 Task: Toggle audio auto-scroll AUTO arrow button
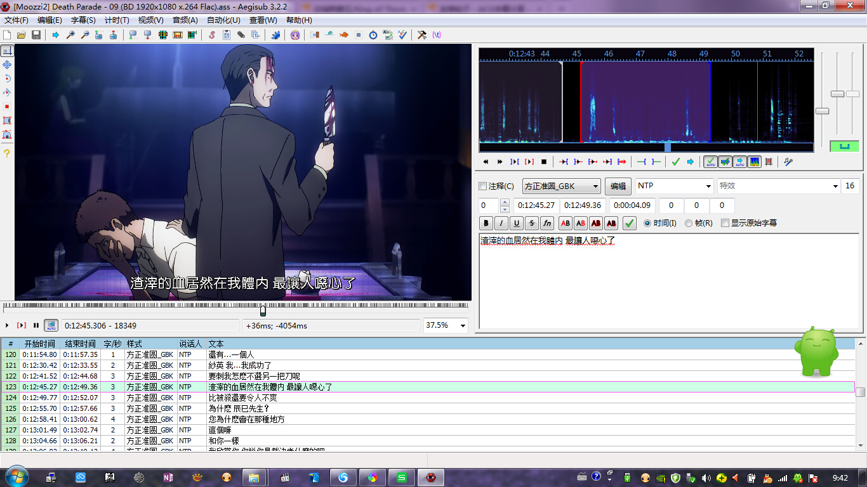pos(739,162)
